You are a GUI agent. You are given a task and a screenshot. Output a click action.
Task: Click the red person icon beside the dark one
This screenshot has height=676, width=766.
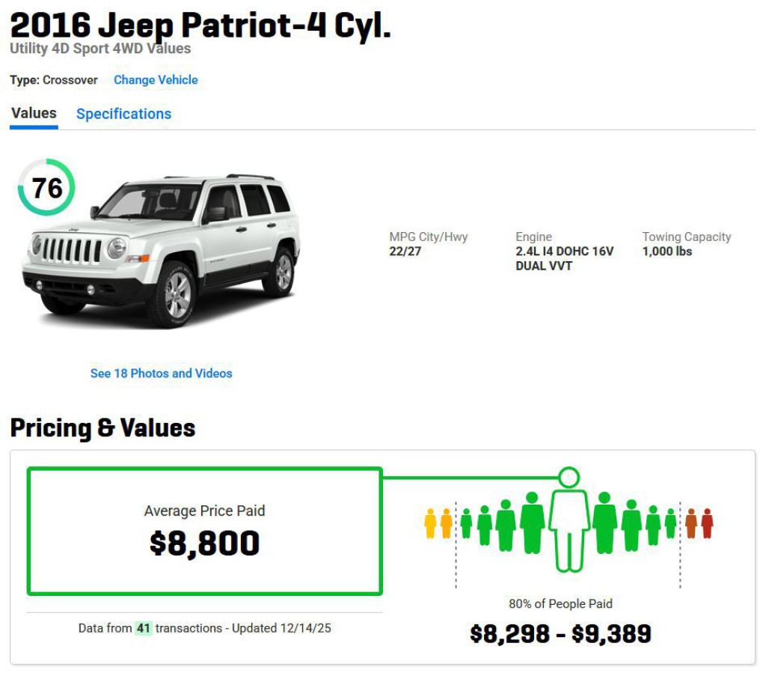[x=690, y=524]
